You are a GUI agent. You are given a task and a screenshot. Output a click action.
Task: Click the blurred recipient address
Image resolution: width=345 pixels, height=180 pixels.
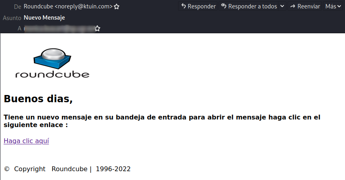(59, 28)
